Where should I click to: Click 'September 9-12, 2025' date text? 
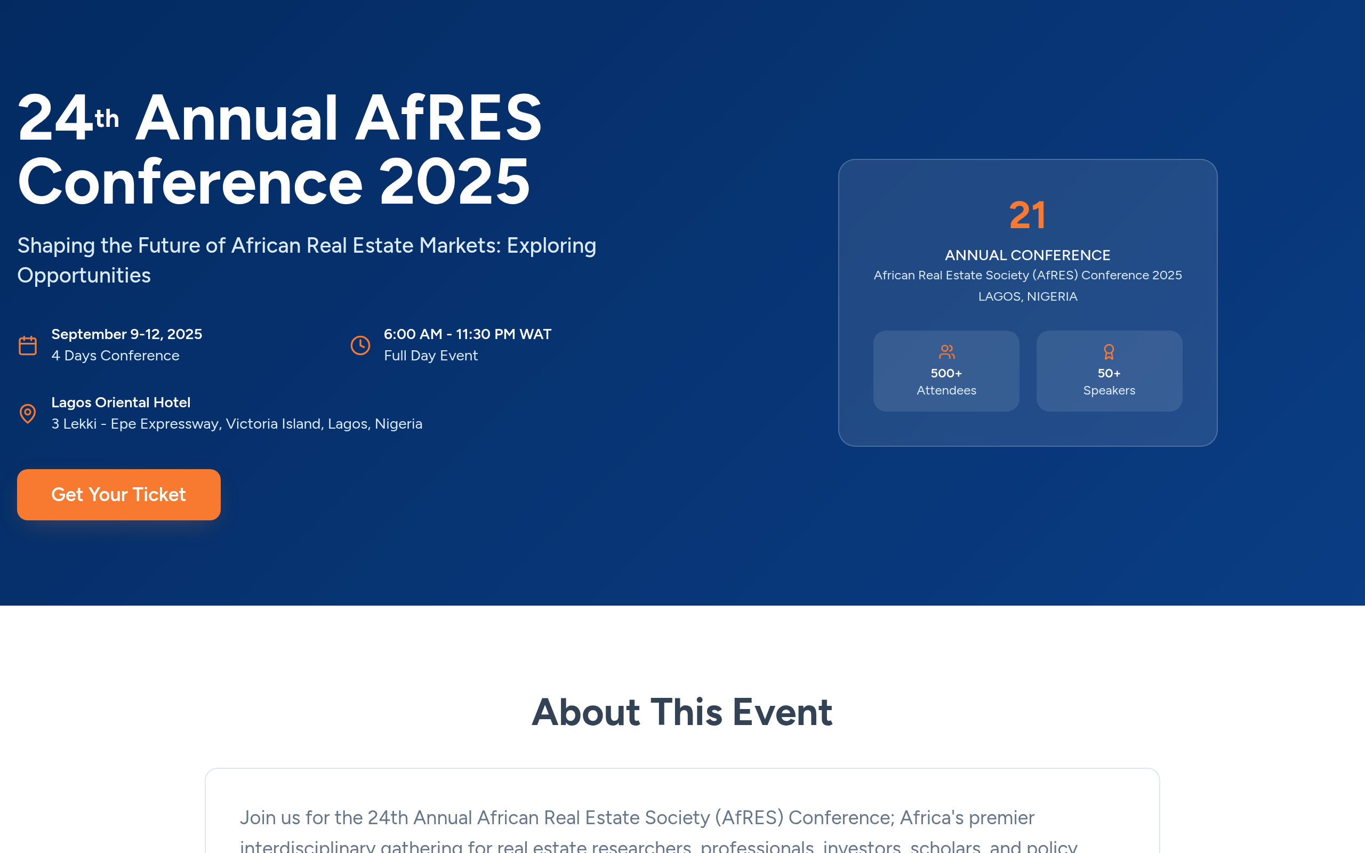pyautogui.click(x=127, y=334)
